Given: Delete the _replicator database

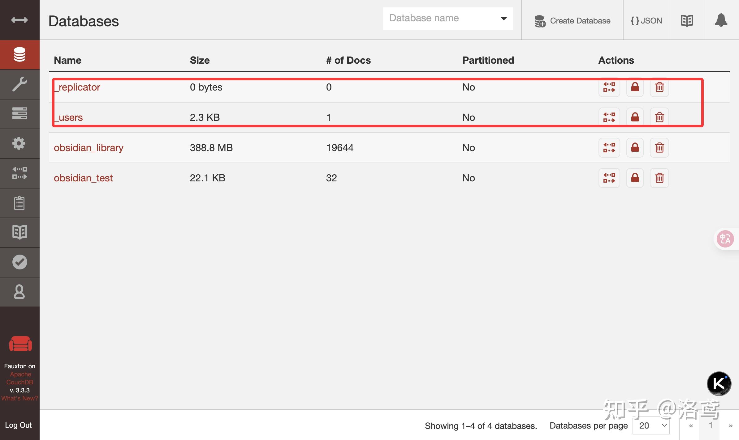Looking at the screenshot, I should point(659,87).
